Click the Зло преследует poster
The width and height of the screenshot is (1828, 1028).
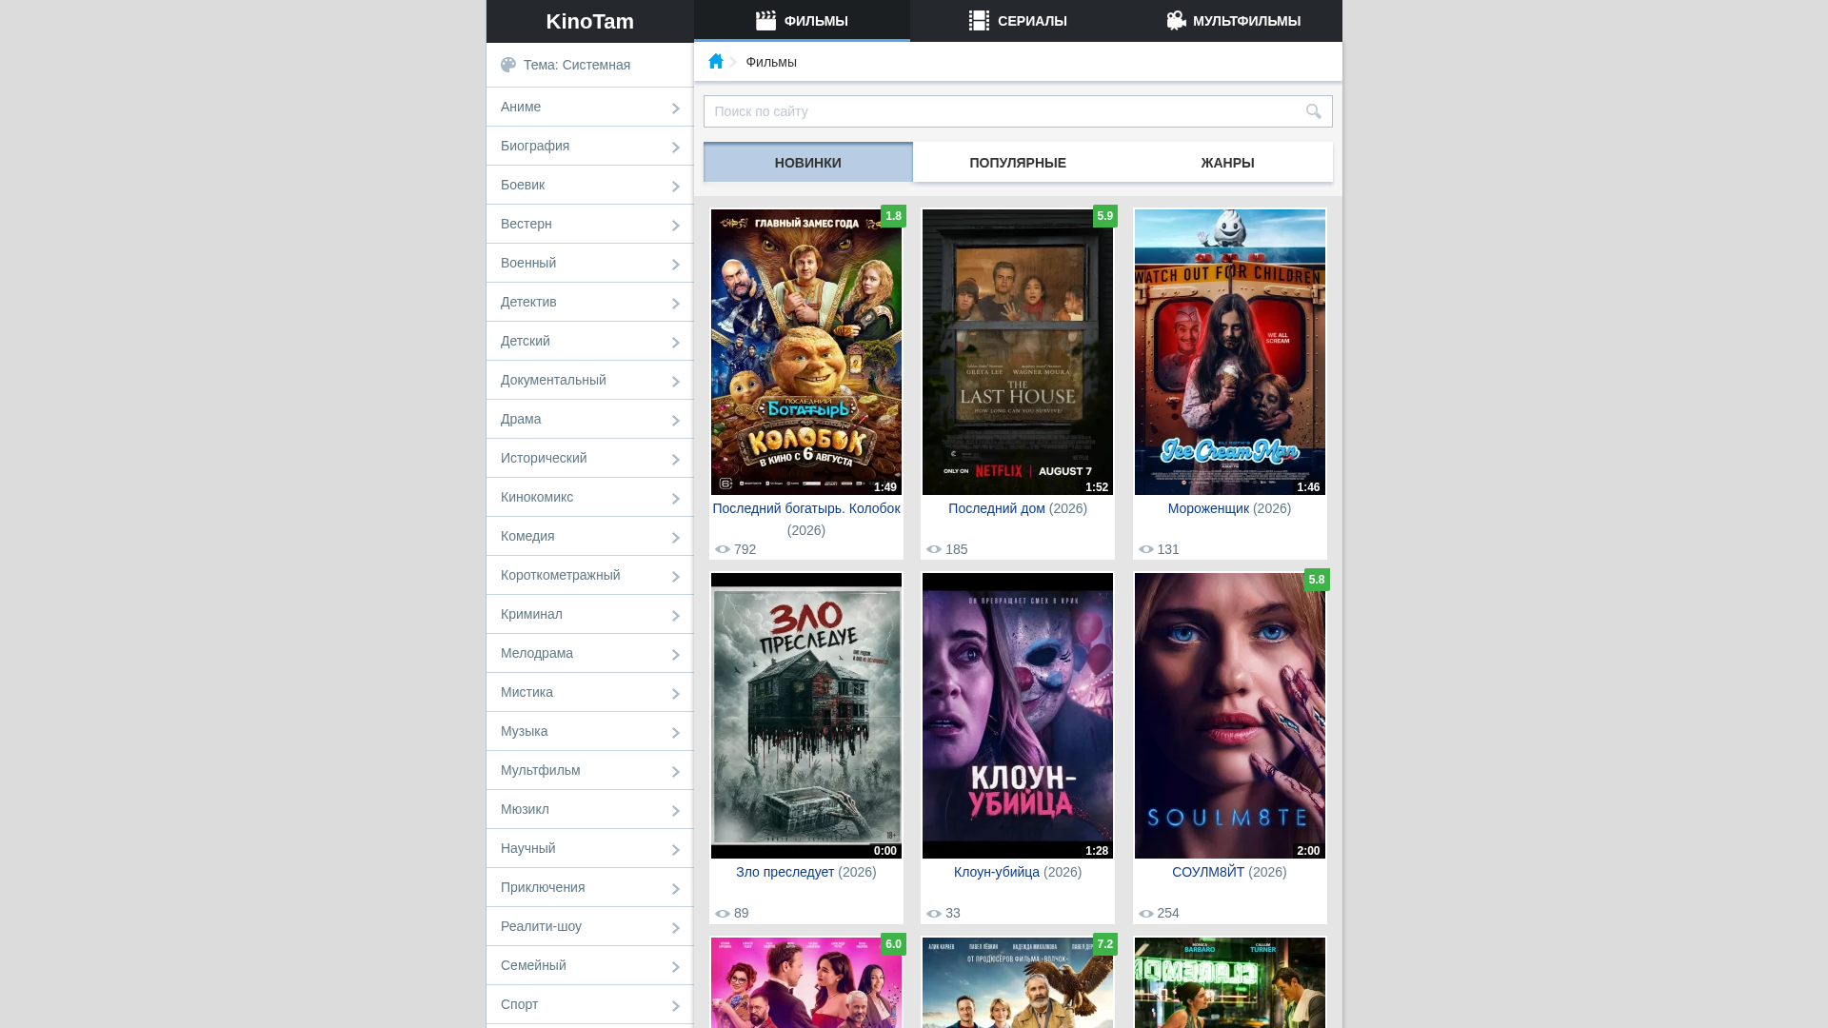[806, 716]
